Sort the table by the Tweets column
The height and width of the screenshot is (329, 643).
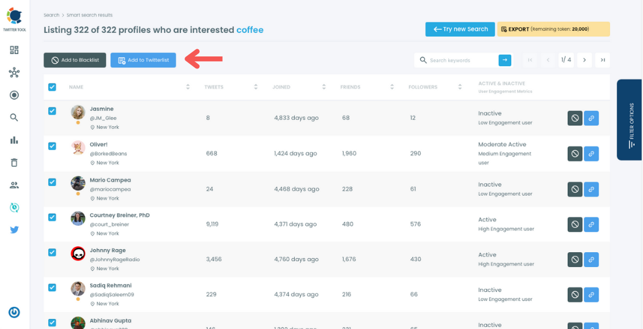pyautogui.click(x=256, y=87)
